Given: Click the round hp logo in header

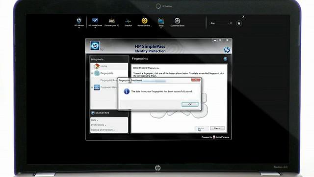Looking at the screenshot, I should click(x=227, y=50).
